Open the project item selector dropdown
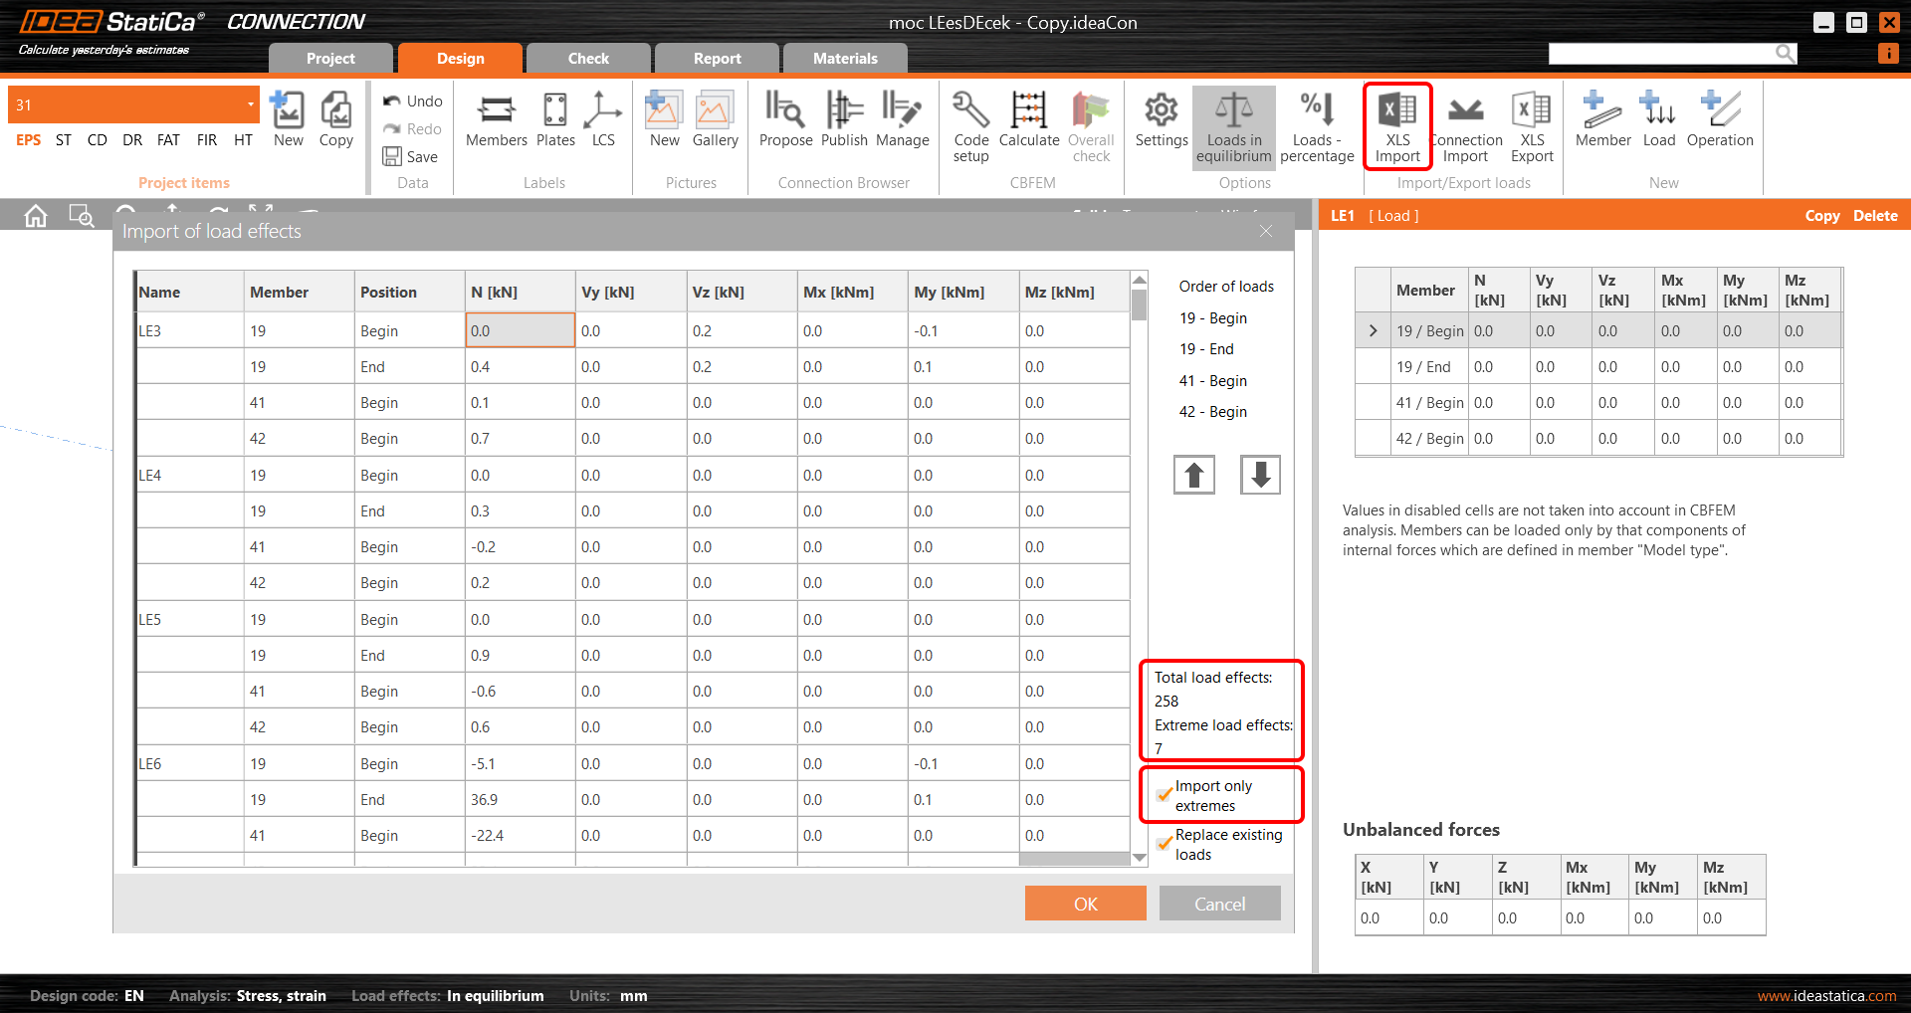This screenshot has height=1013, width=1911. [x=250, y=103]
